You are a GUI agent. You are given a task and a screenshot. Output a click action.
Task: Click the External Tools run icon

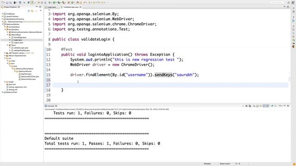click(63, 3)
